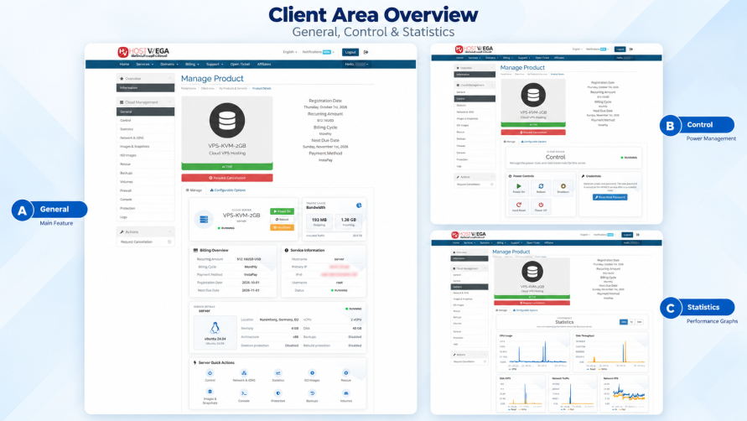Collapse the Actions sidebar section in General panel
The image size is (747, 421).
[x=169, y=231]
